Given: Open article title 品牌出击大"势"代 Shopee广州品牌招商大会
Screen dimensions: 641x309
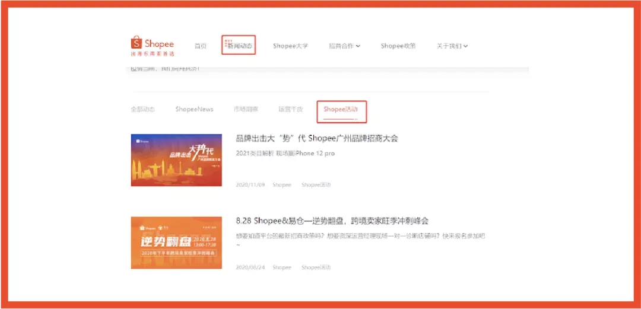Looking at the screenshot, I should tap(317, 138).
